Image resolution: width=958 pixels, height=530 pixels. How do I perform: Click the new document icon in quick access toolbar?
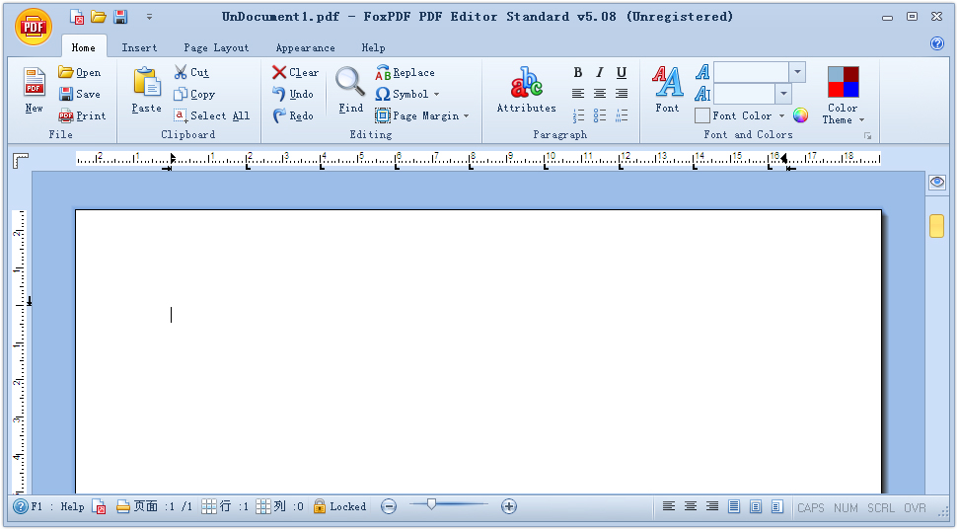click(78, 17)
